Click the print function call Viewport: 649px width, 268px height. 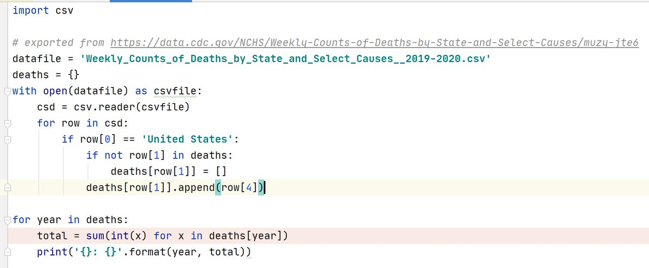[x=52, y=252]
